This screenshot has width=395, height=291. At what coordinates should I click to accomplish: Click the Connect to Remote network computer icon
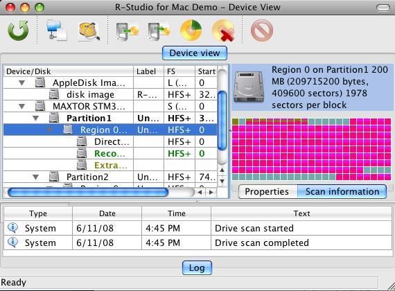point(57,30)
